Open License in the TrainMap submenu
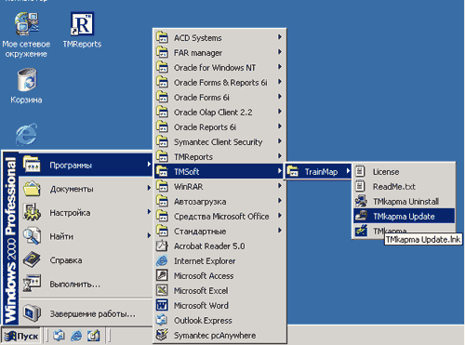 point(405,171)
